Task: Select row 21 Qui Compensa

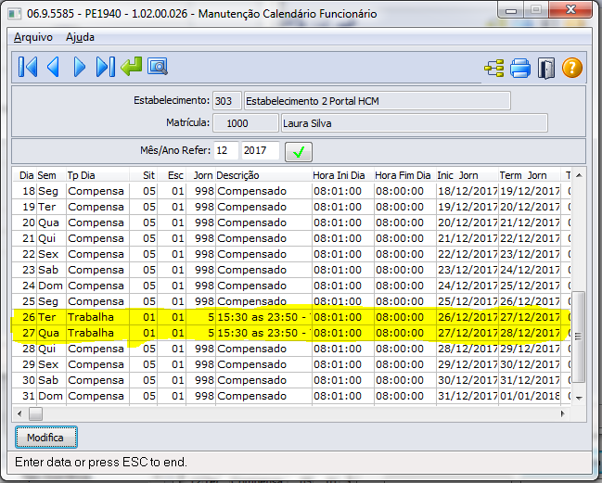Action: (x=291, y=238)
